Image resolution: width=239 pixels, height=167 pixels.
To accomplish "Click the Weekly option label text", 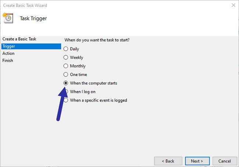I will point(76,57).
